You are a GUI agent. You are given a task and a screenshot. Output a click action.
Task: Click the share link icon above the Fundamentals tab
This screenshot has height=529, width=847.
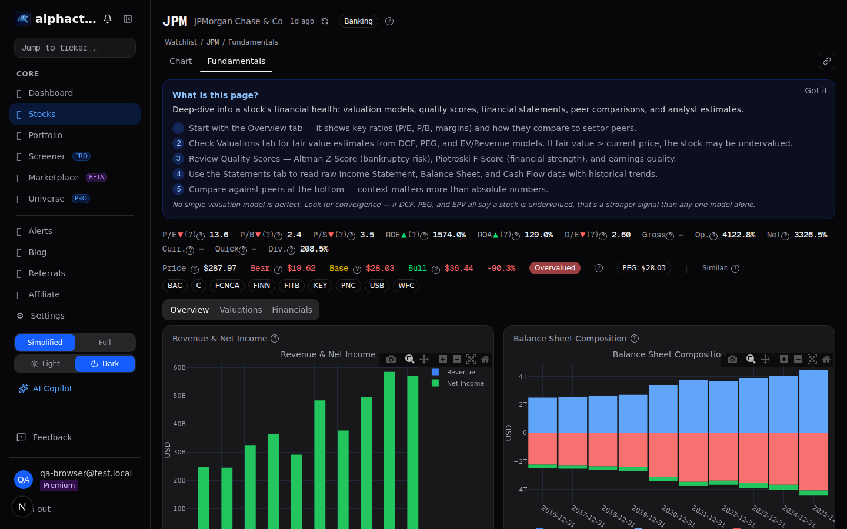pos(827,61)
